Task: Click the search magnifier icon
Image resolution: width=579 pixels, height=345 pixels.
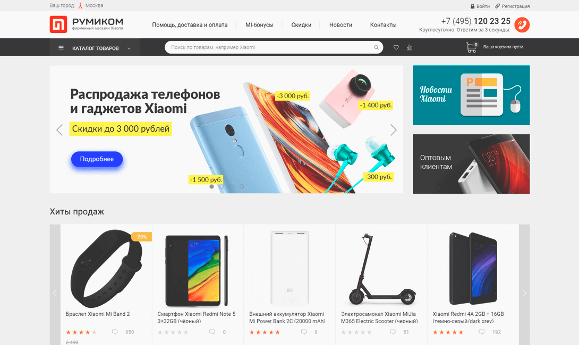Action: [376, 47]
